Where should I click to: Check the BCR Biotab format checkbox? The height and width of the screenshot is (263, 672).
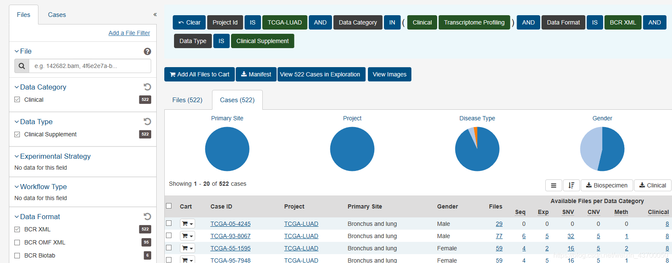(x=17, y=255)
